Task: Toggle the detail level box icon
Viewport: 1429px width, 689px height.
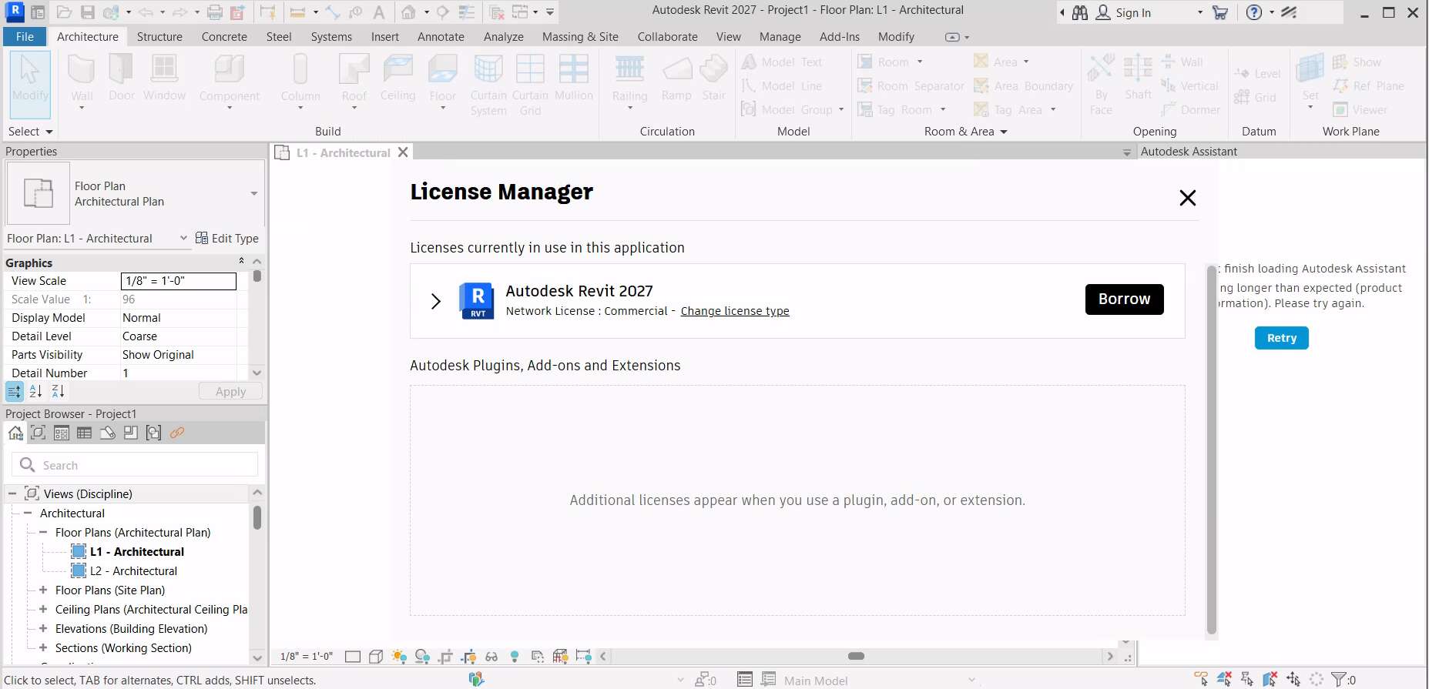Action: 353,657
